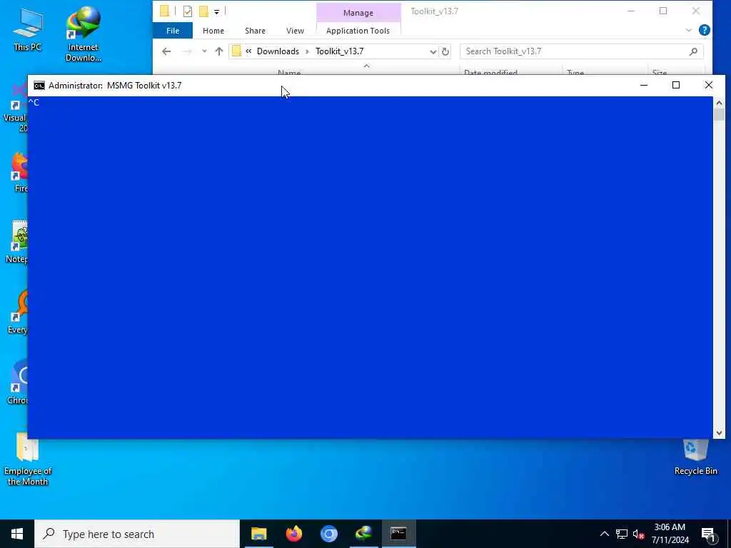Open the File tab in Explorer

click(173, 30)
